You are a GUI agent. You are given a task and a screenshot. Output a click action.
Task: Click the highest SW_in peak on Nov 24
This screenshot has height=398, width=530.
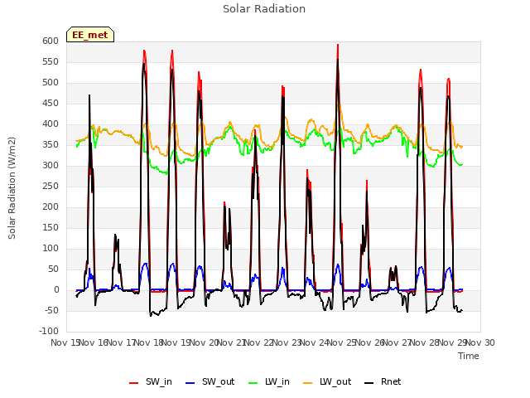click(338, 45)
